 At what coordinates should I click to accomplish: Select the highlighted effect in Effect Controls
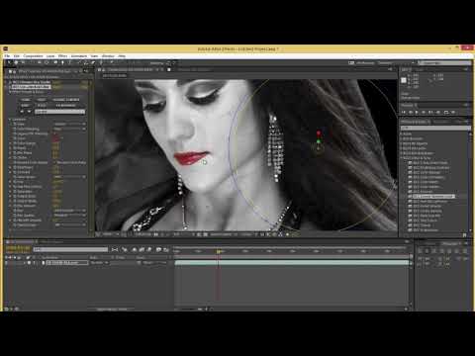[x=31, y=87]
